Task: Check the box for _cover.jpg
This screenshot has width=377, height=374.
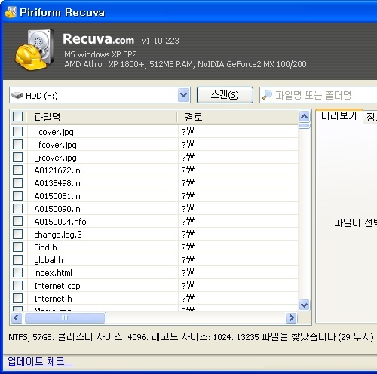Action: 17,131
